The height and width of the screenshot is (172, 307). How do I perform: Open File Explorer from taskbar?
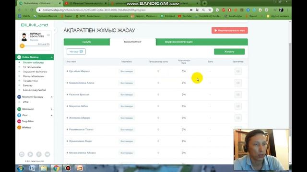click(x=44, y=168)
